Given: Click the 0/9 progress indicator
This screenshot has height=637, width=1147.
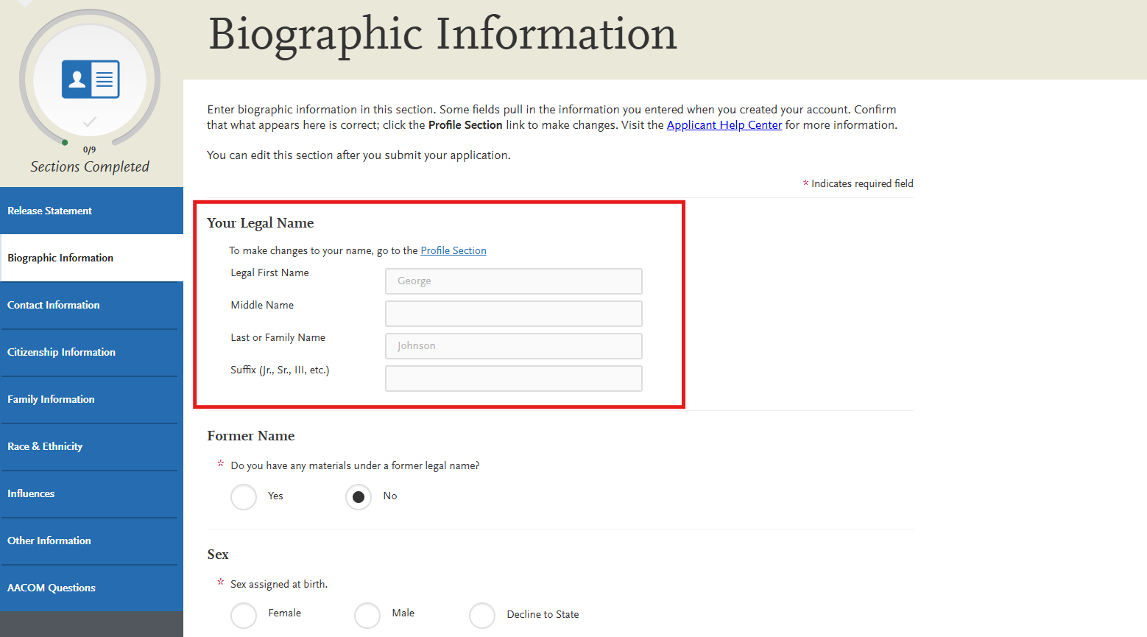Looking at the screenshot, I should pyautogui.click(x=90, y=149).
